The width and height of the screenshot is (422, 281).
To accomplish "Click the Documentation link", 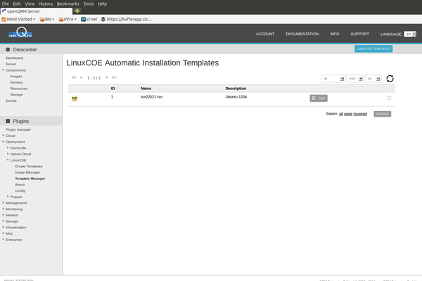I will pos(302,34).
